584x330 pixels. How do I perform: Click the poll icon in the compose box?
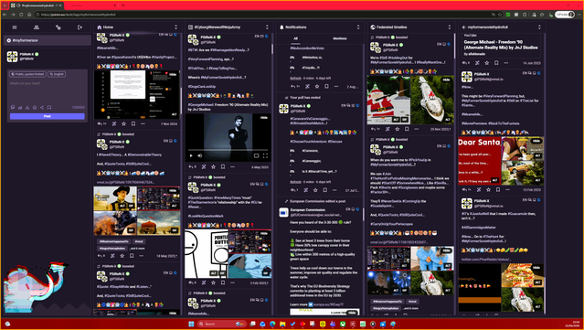pos(20,107)
